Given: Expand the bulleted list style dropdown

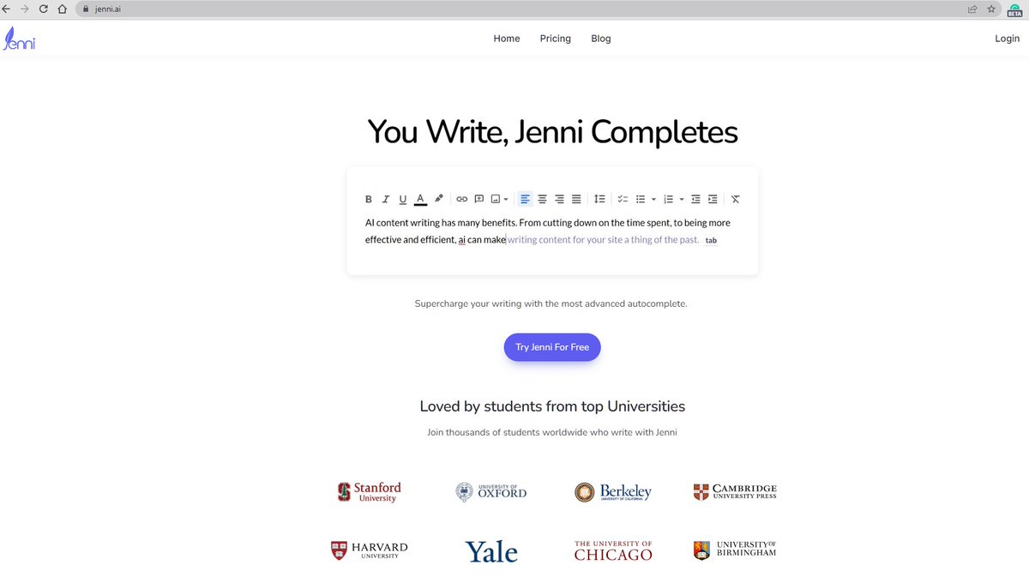Looking at the screenshot, I should [653, 199].
